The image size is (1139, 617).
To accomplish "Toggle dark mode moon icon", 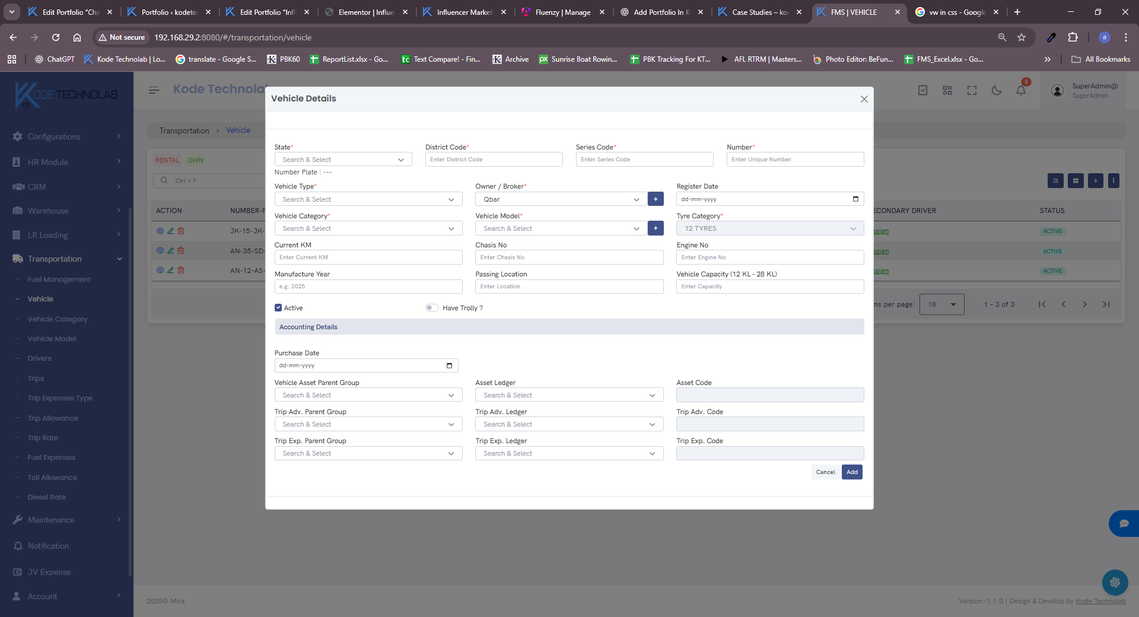I will [x=997, y=90].
